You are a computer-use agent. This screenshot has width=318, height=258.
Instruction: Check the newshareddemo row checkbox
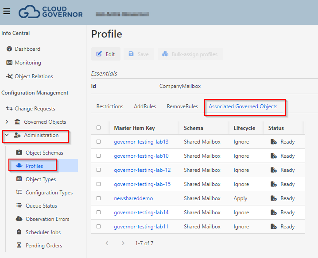(99, 198)
